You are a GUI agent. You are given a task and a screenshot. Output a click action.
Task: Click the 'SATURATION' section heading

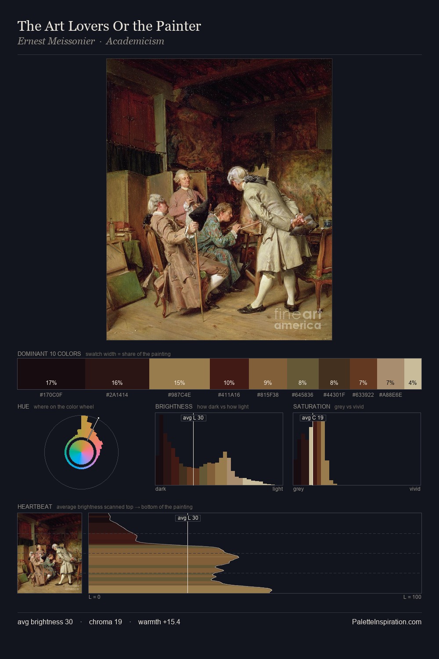pos(312,406)
